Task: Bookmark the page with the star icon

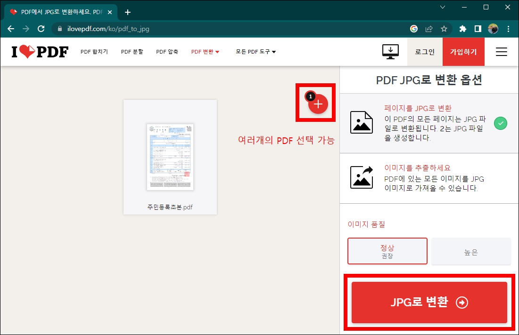Action: pyautogui.click(x=444, y=28)
